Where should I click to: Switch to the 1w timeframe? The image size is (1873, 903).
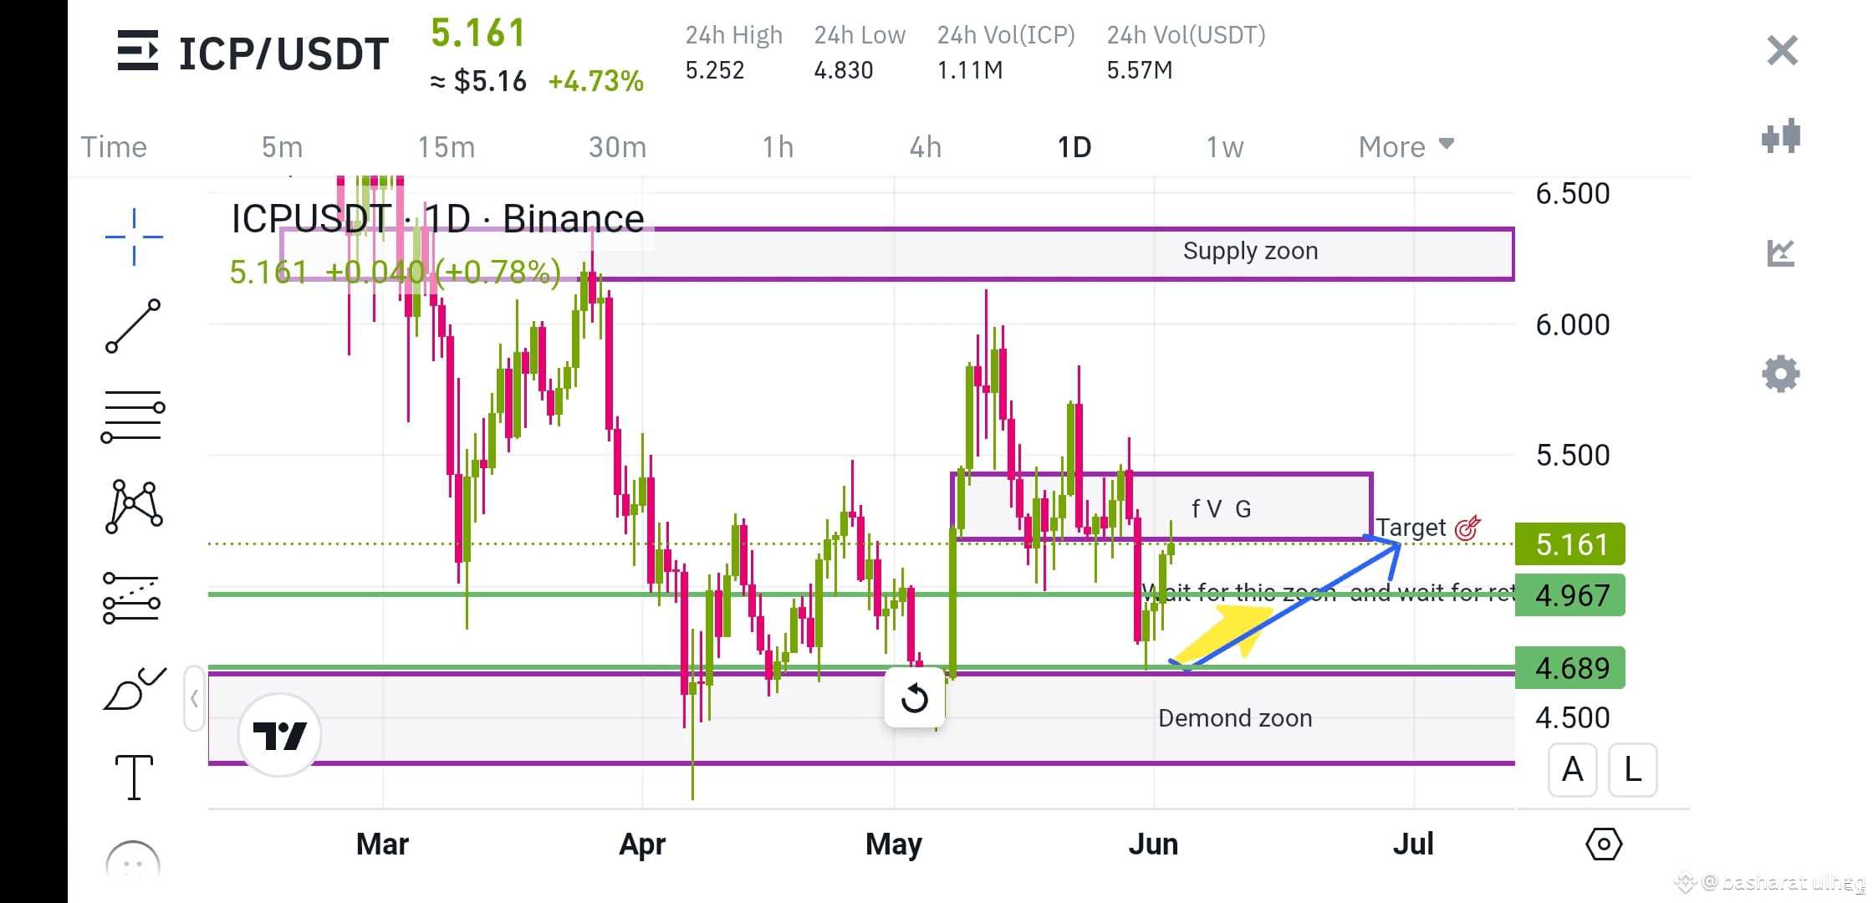1225,147
